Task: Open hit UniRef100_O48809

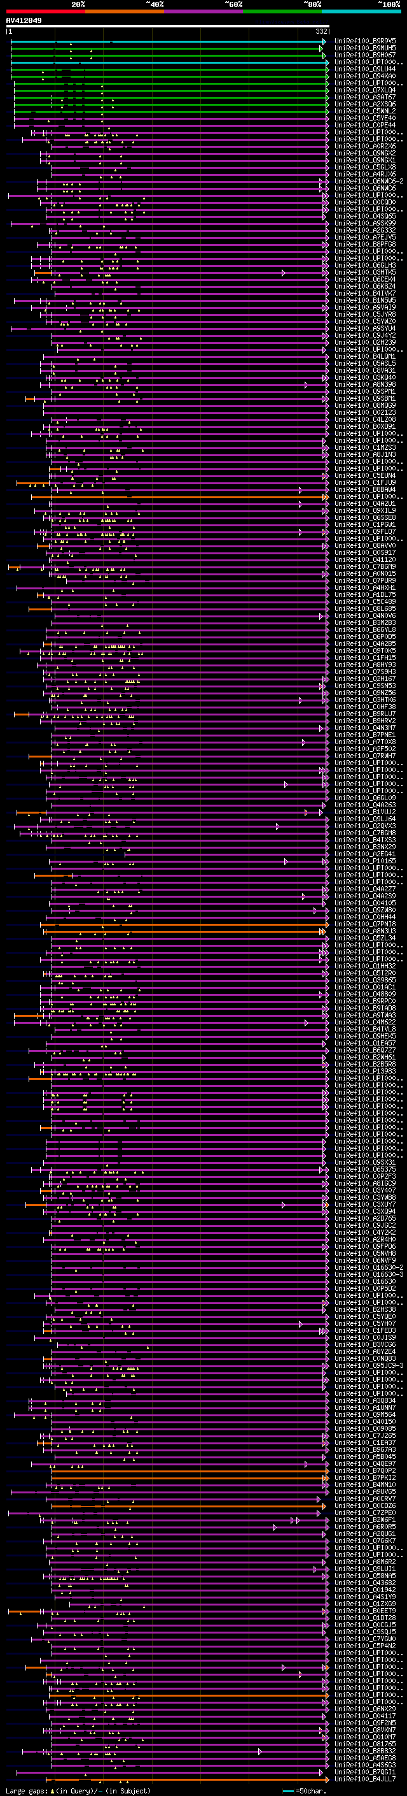Action: point(365,993)
